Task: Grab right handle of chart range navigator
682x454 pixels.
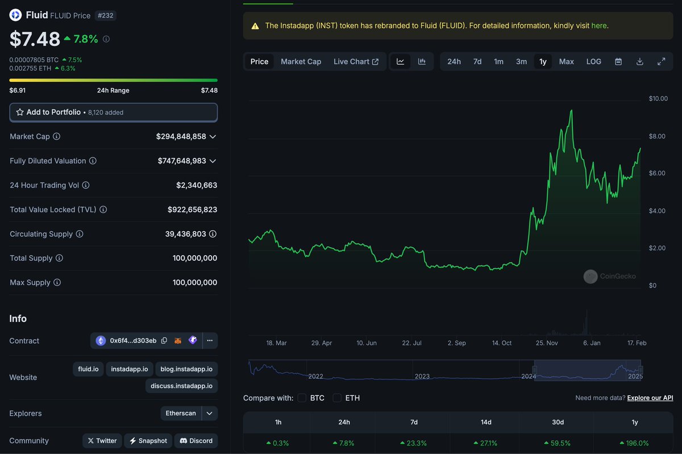Action: click(x=641, y=370)
